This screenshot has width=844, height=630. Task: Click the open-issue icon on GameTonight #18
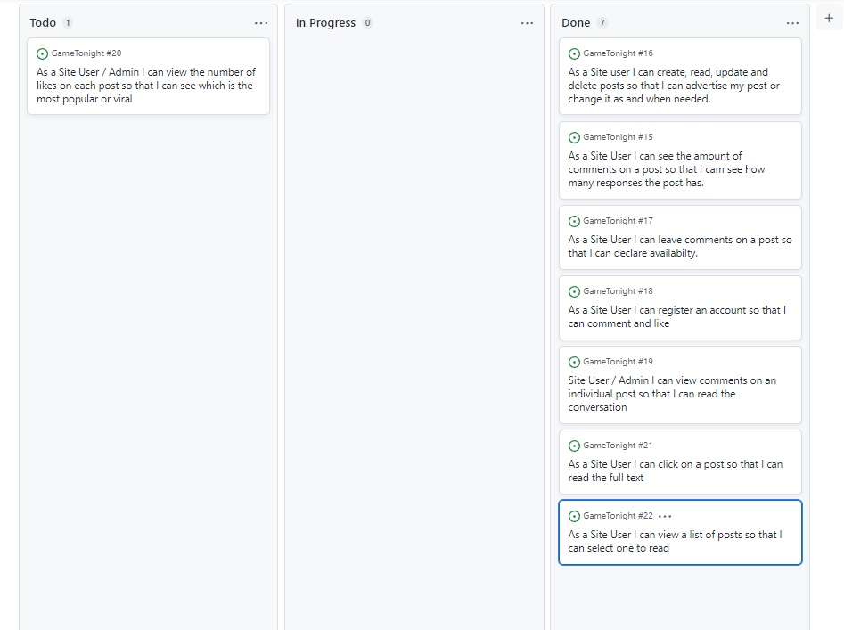tap(574, 292)
